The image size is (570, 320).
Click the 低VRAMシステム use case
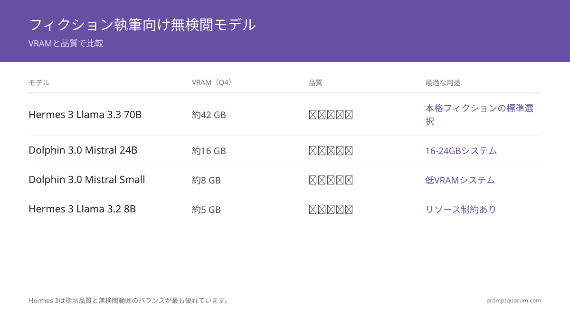pos(460,180)
